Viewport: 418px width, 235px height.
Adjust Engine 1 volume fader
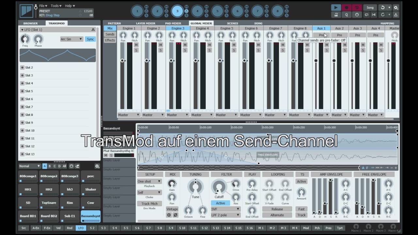(122, 61)
